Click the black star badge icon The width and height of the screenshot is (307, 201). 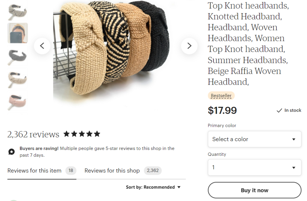[11, 151]
